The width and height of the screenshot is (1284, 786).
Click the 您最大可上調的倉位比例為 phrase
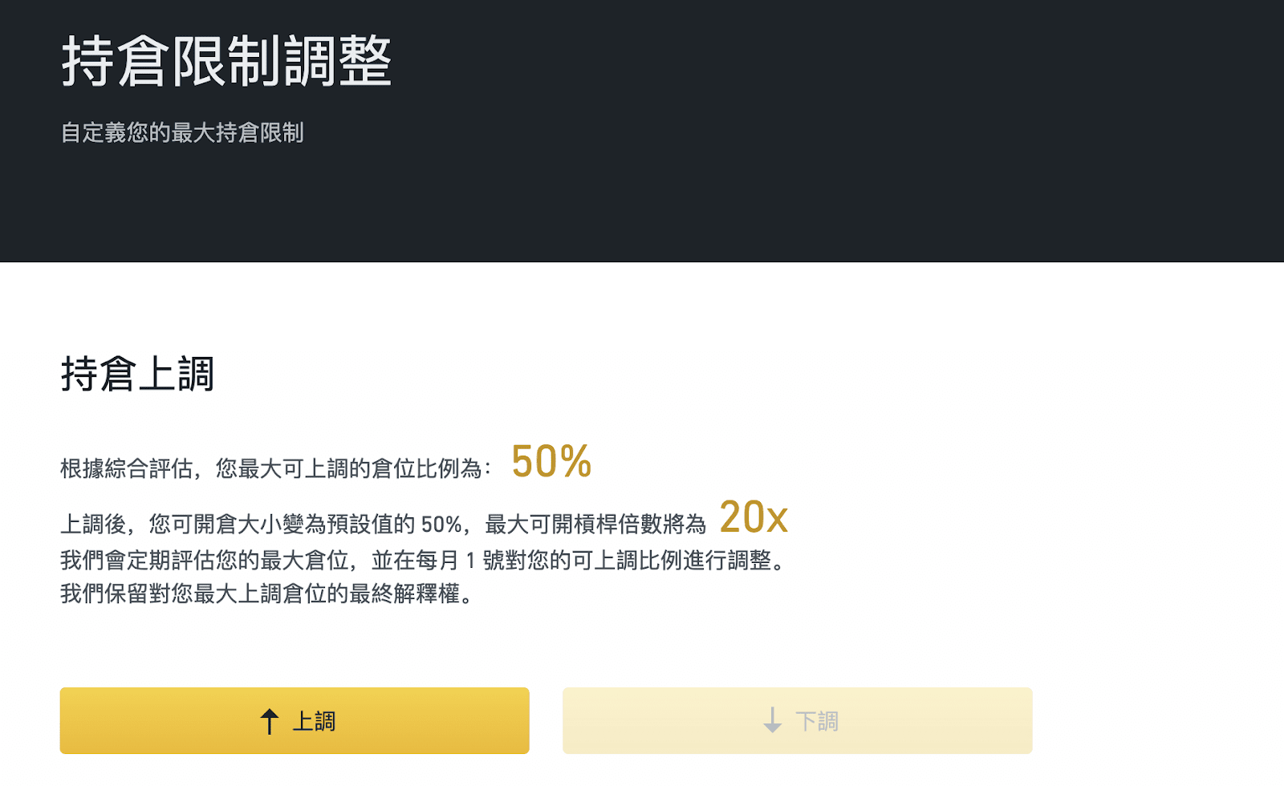[348, 468]
